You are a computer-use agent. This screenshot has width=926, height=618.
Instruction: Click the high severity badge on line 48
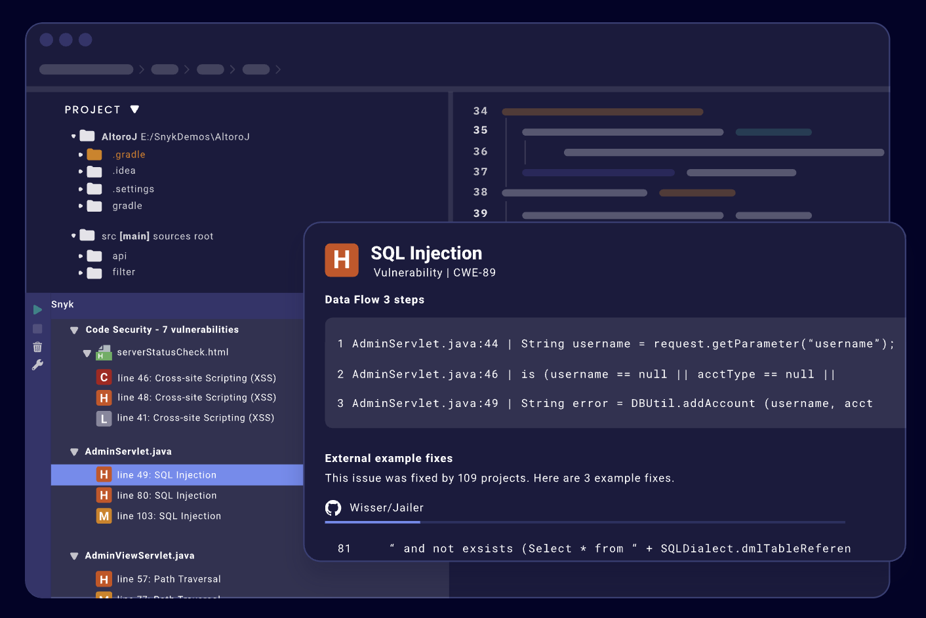point(104,398)
